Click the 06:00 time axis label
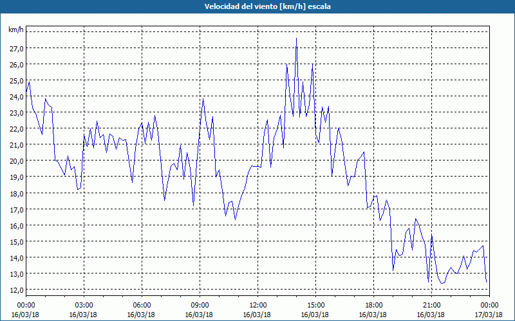This screenshot has height=321, width=515. pyautogui.click(x=142, y=306)
